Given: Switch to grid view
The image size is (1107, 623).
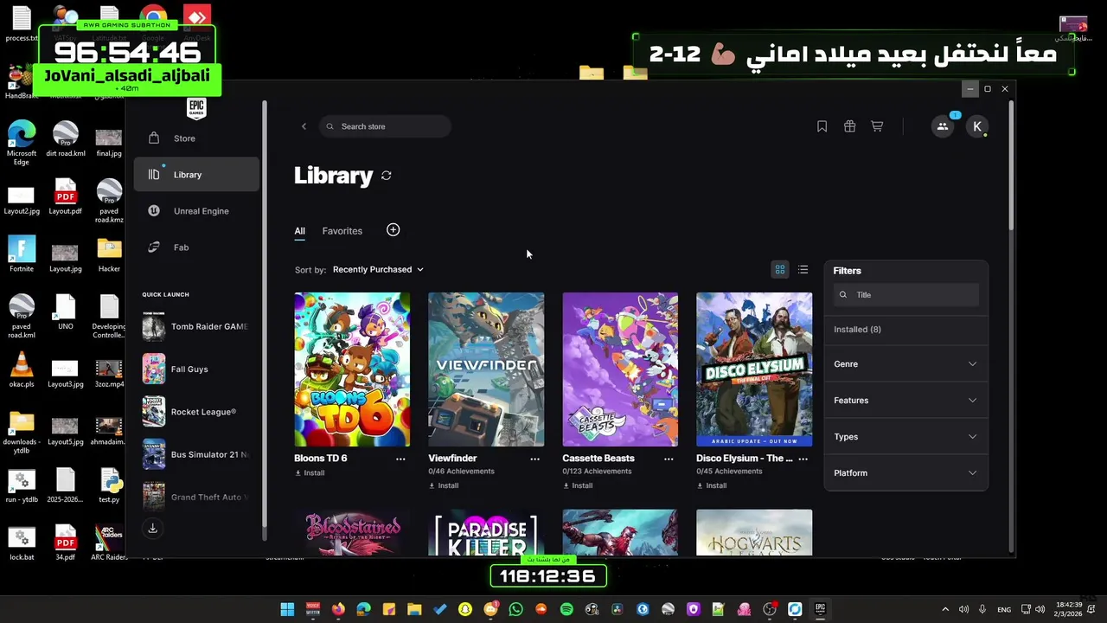Looking at the screenshot, I should (779, 270).
